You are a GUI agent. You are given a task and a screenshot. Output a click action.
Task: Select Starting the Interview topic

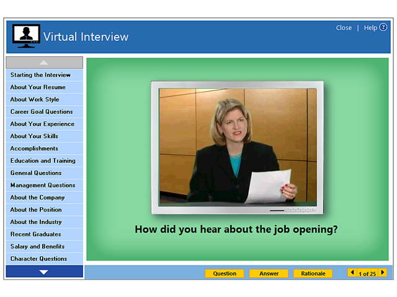pyautogui.click(x=40, y=75)
